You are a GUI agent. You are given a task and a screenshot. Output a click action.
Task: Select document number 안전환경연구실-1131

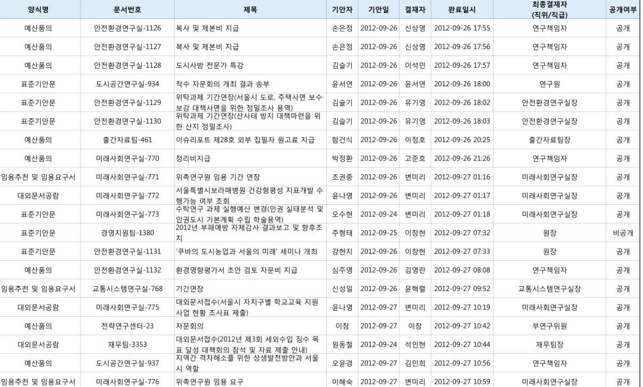click(x=127, y=252)
